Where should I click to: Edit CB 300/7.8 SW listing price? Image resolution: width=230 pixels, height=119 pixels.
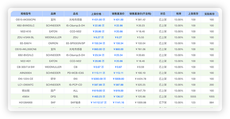point(102,67)
